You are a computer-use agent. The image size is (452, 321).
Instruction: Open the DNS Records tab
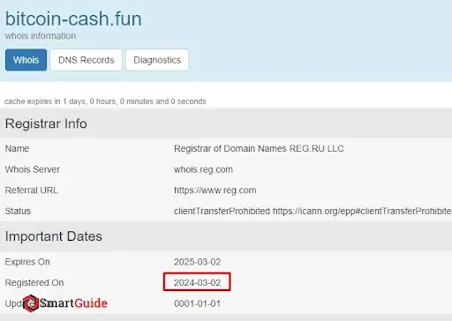pos(86,60)
